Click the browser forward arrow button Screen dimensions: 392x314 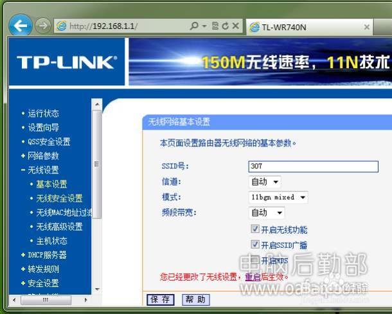pos(43,26)
